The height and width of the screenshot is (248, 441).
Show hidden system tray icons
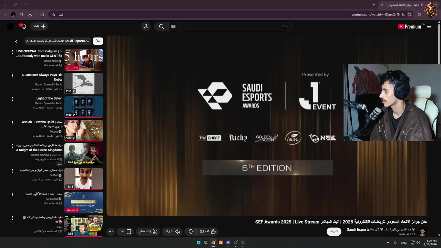(388, 242)
